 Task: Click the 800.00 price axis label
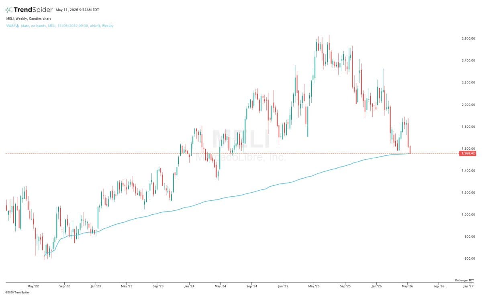click(x=470, y=237)
